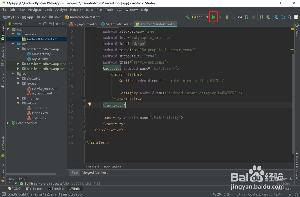Image resolution: width=300 pixels, height=197 pixels.
Task: Open the Sync tab in Build panel
Action: click(x=22, y=178)
